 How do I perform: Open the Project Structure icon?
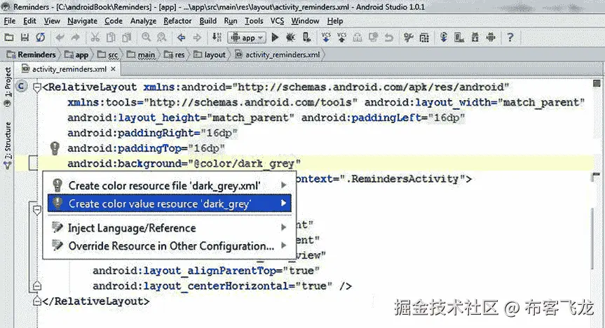(424, 37)
